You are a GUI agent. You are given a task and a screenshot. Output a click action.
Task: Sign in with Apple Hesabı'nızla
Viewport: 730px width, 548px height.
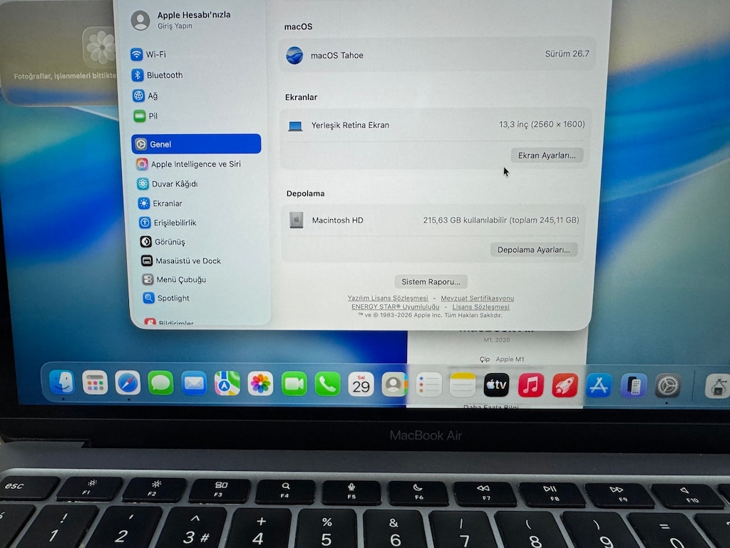[x=180, y=20]
